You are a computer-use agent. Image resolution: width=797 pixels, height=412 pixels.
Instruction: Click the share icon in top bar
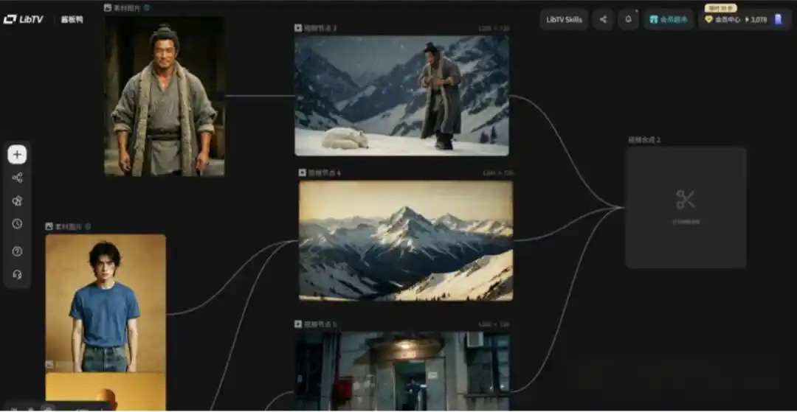[603, 20]
